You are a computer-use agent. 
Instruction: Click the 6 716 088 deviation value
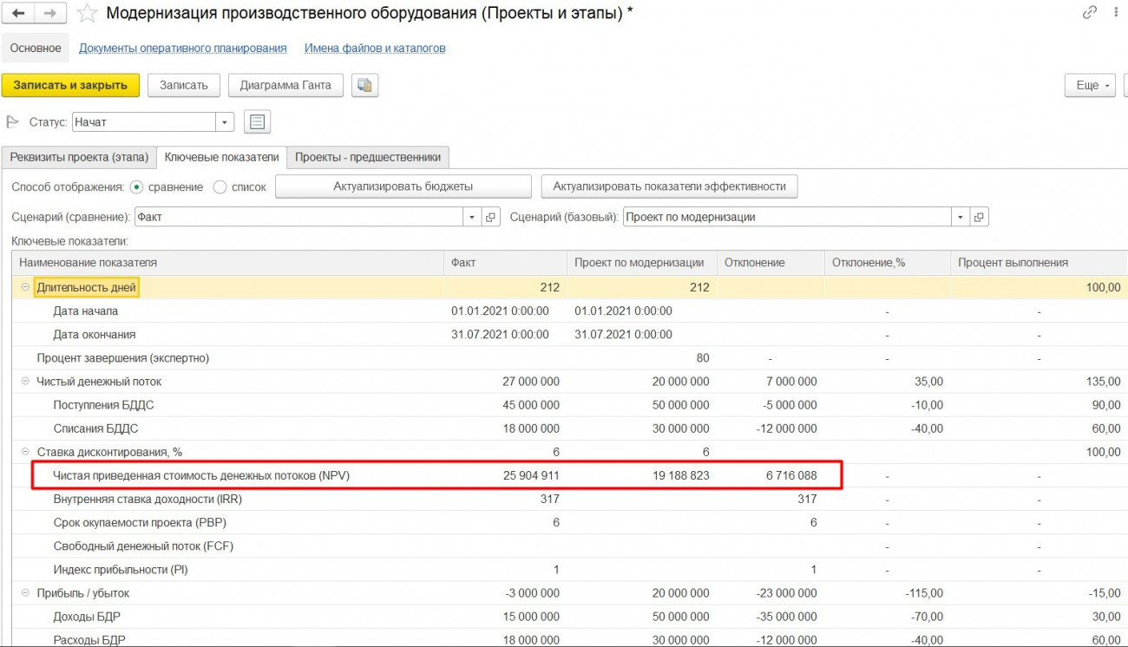click(791, 475)
